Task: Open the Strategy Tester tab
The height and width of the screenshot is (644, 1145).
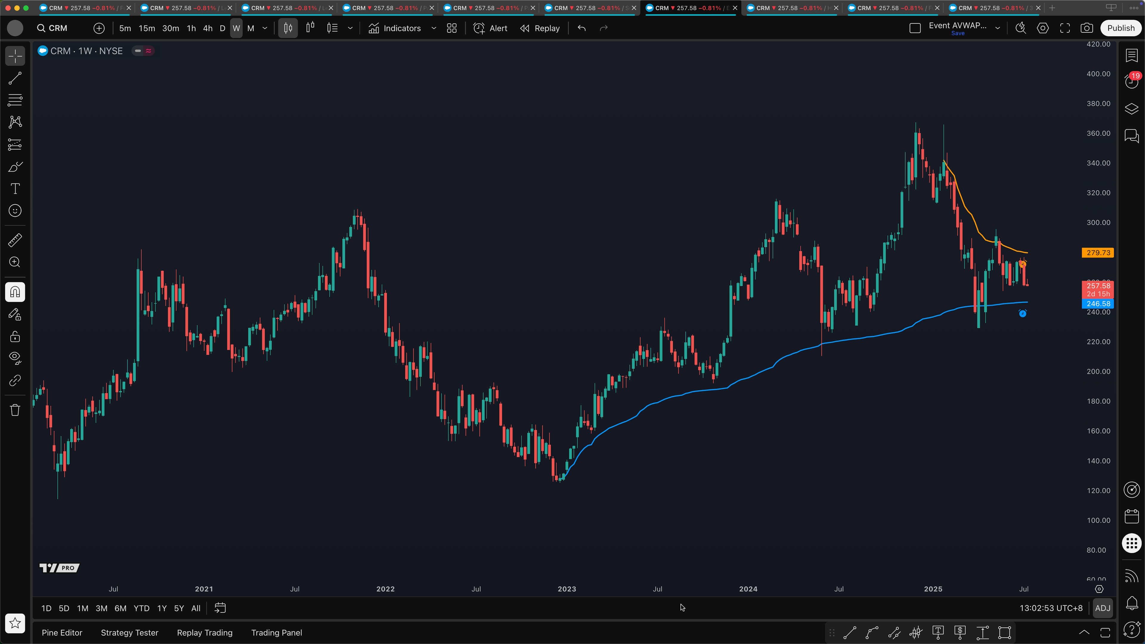Action: point(129,633)
